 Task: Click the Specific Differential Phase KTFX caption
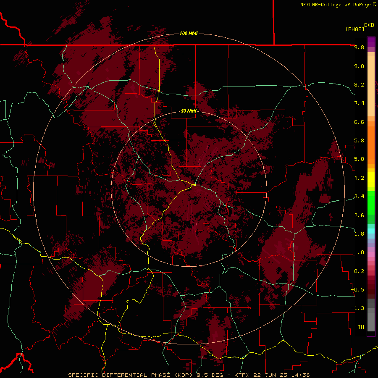[x=189, y=375]
